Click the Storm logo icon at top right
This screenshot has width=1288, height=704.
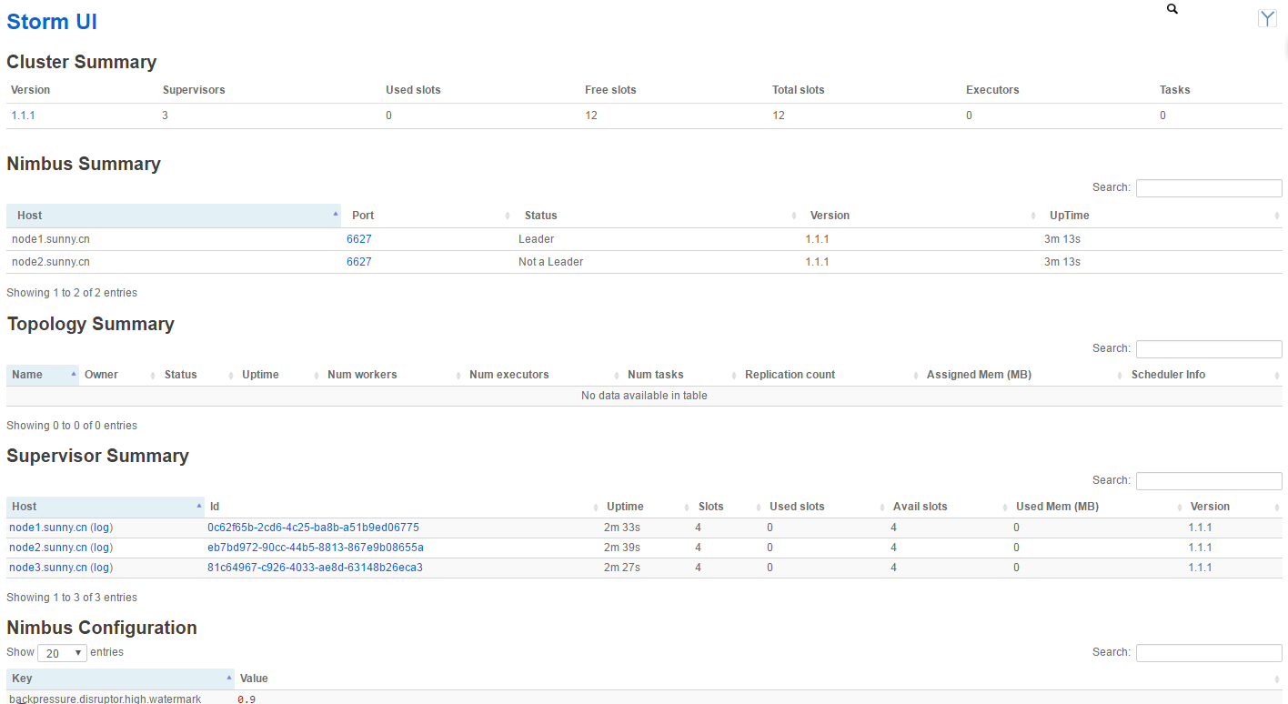(1268, 18)
